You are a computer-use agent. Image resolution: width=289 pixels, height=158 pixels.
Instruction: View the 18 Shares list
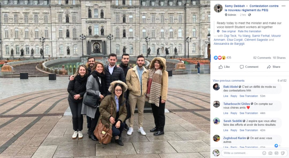(x=279, y=58)
